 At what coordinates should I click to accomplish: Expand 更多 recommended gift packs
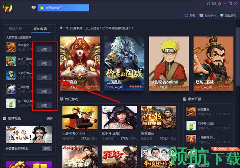51,119
